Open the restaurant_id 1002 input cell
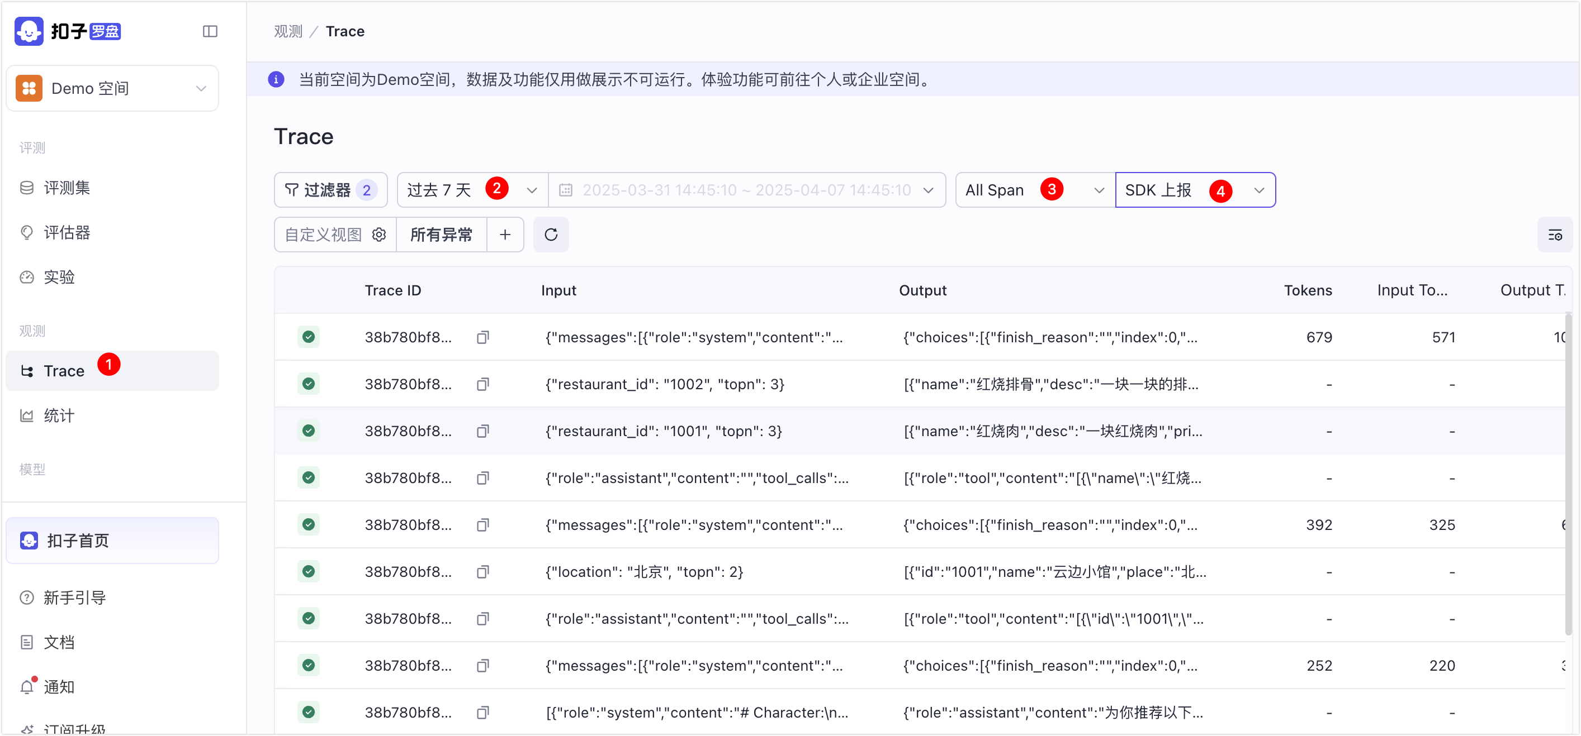The width and height of the screenshot is (1581, 736). point(665,384)
